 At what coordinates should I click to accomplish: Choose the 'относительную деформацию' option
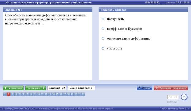pyautogui.click(x=103, y=39)
